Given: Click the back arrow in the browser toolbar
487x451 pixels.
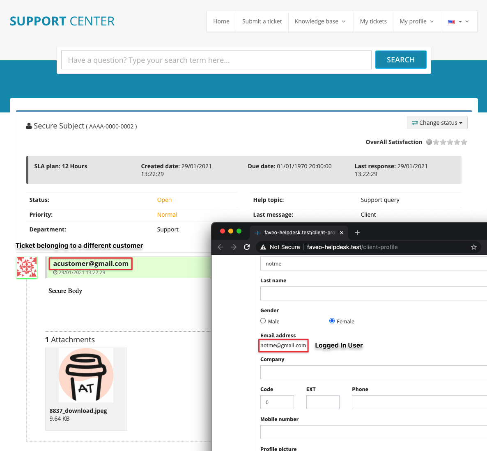Looking at the screenshot, I should click(221, 247).
